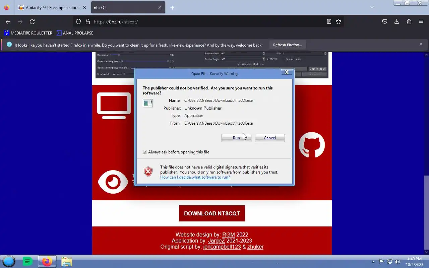
Task: Uncheck Always ask before opening this file
Action: pos(145,152)
